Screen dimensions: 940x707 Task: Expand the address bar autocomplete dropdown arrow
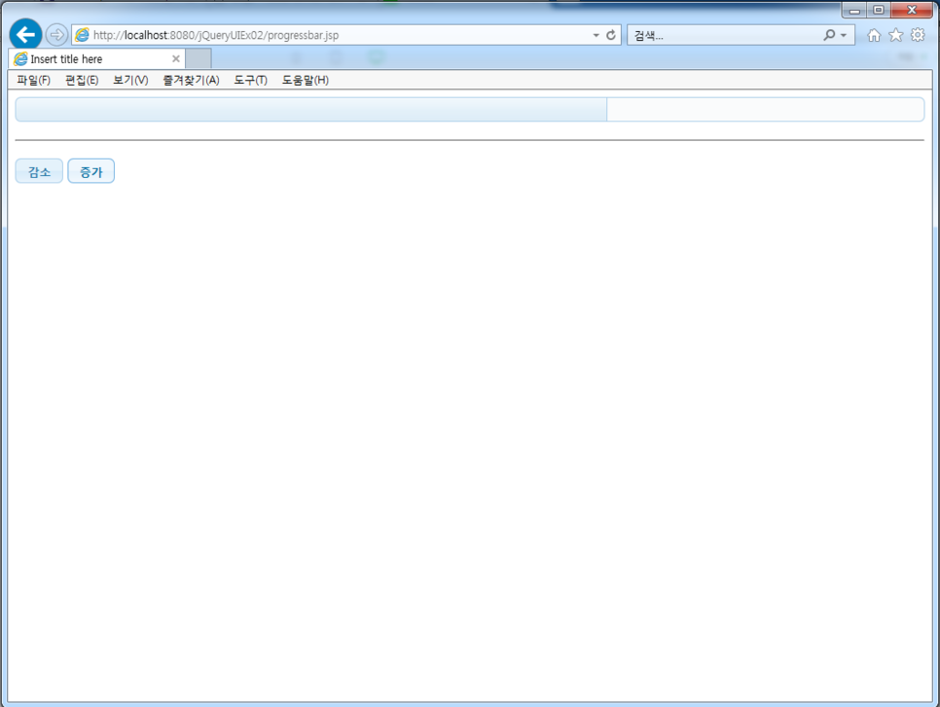pyautogui.click(x=596, y=35)
